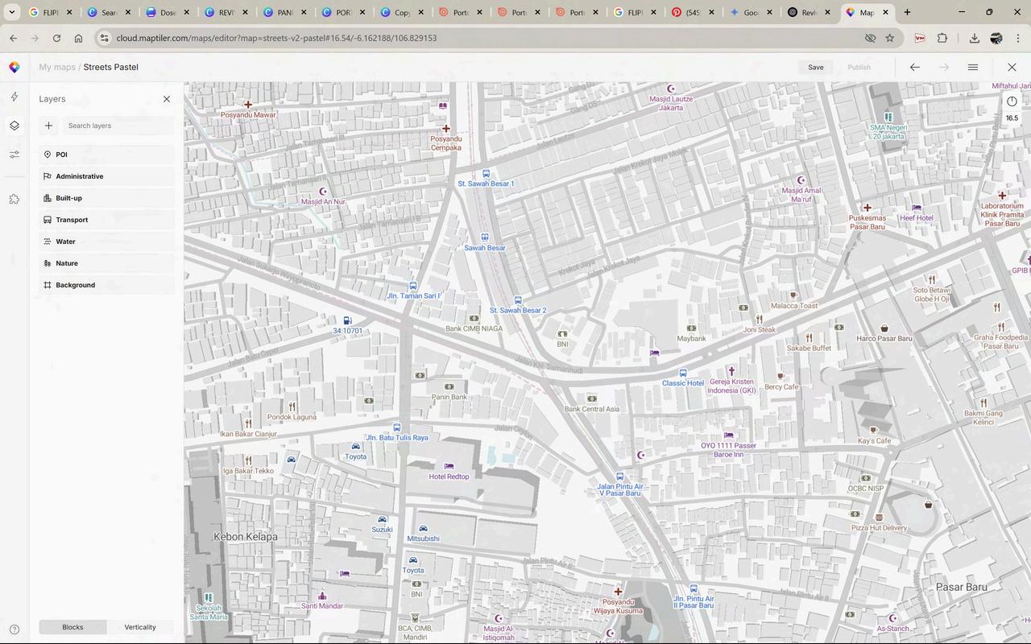Switch to Blocks view toggle
Viewport: 1031px width, 644px height.
click(x=72, y=627)
